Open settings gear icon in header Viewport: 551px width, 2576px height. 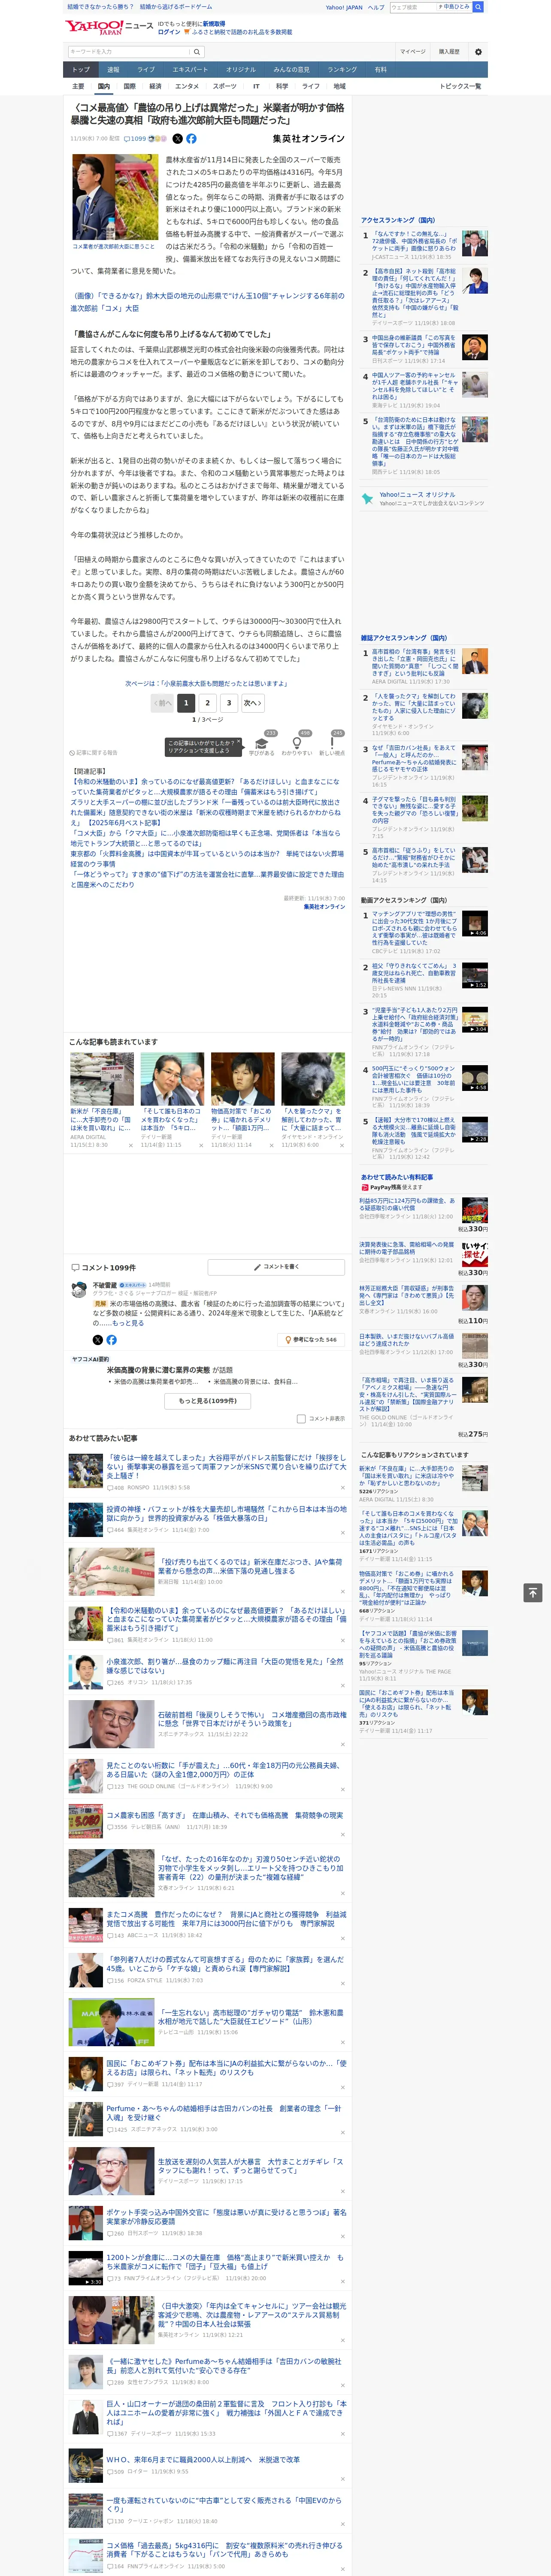coord(478,51)
